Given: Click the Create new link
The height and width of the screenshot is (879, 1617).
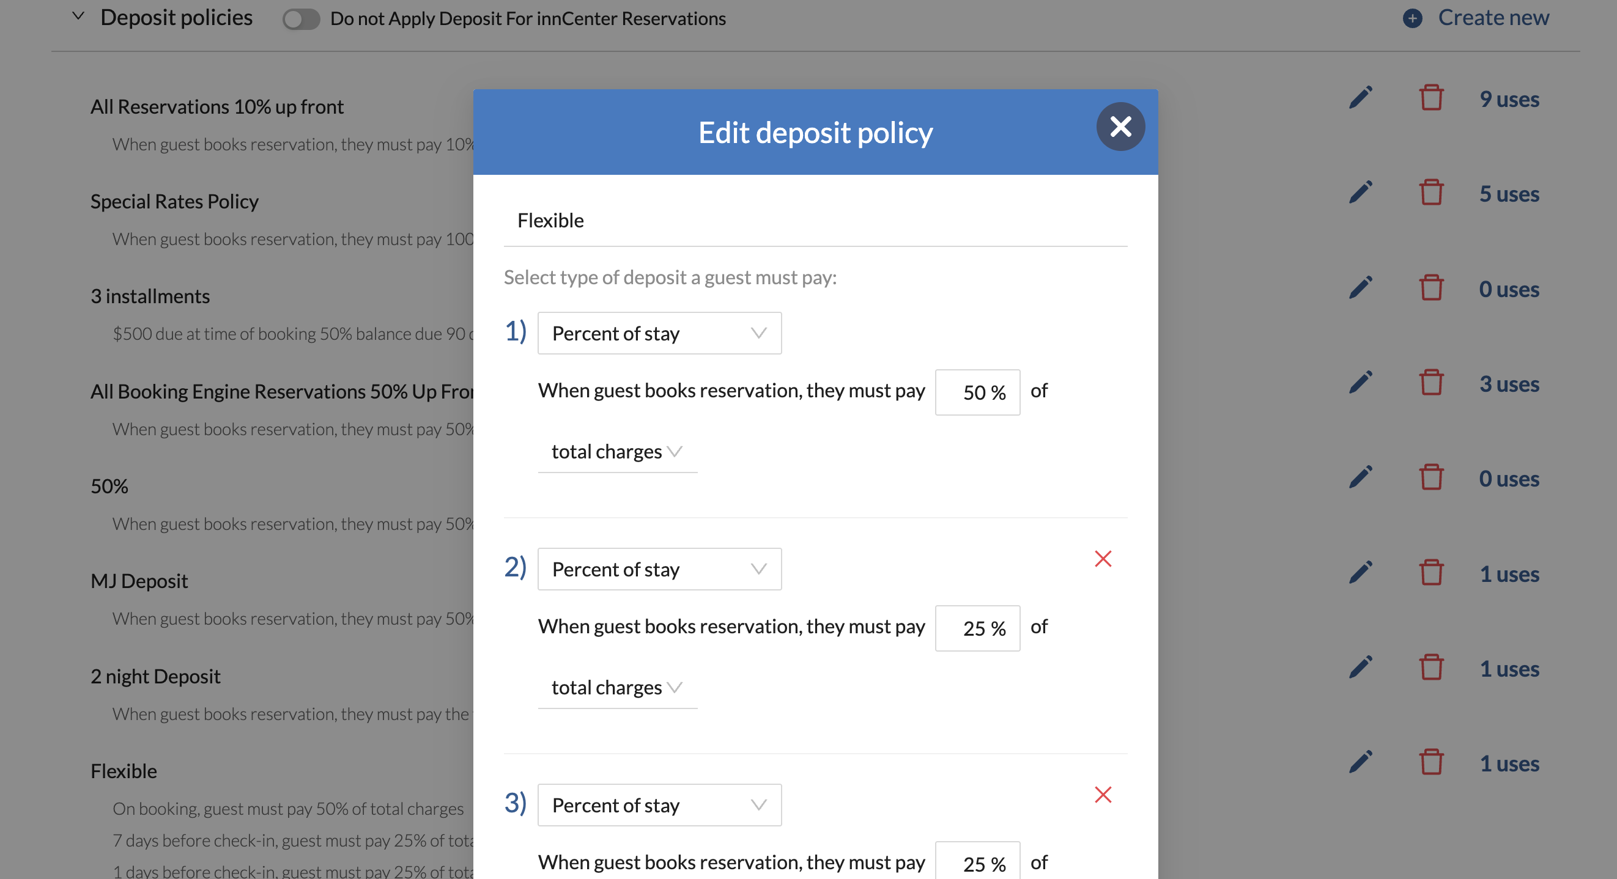Looking at the screenshot, I should tap(1493, 18).
